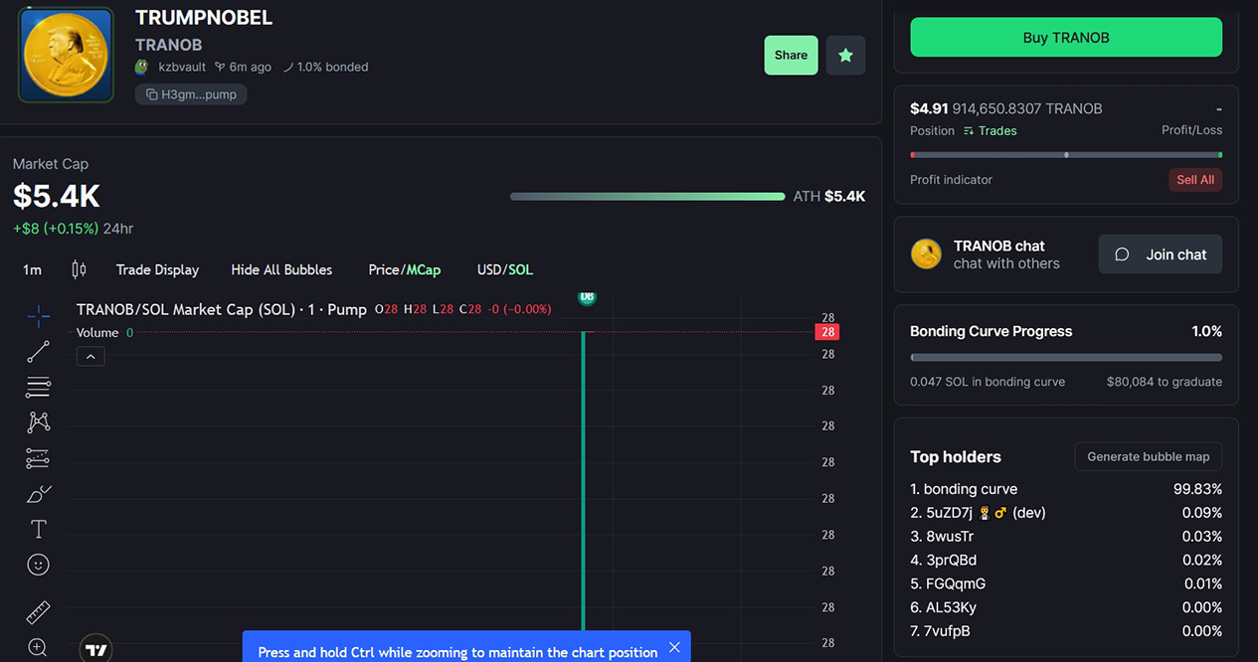Open the emoji icons tool

pos(38,565)
